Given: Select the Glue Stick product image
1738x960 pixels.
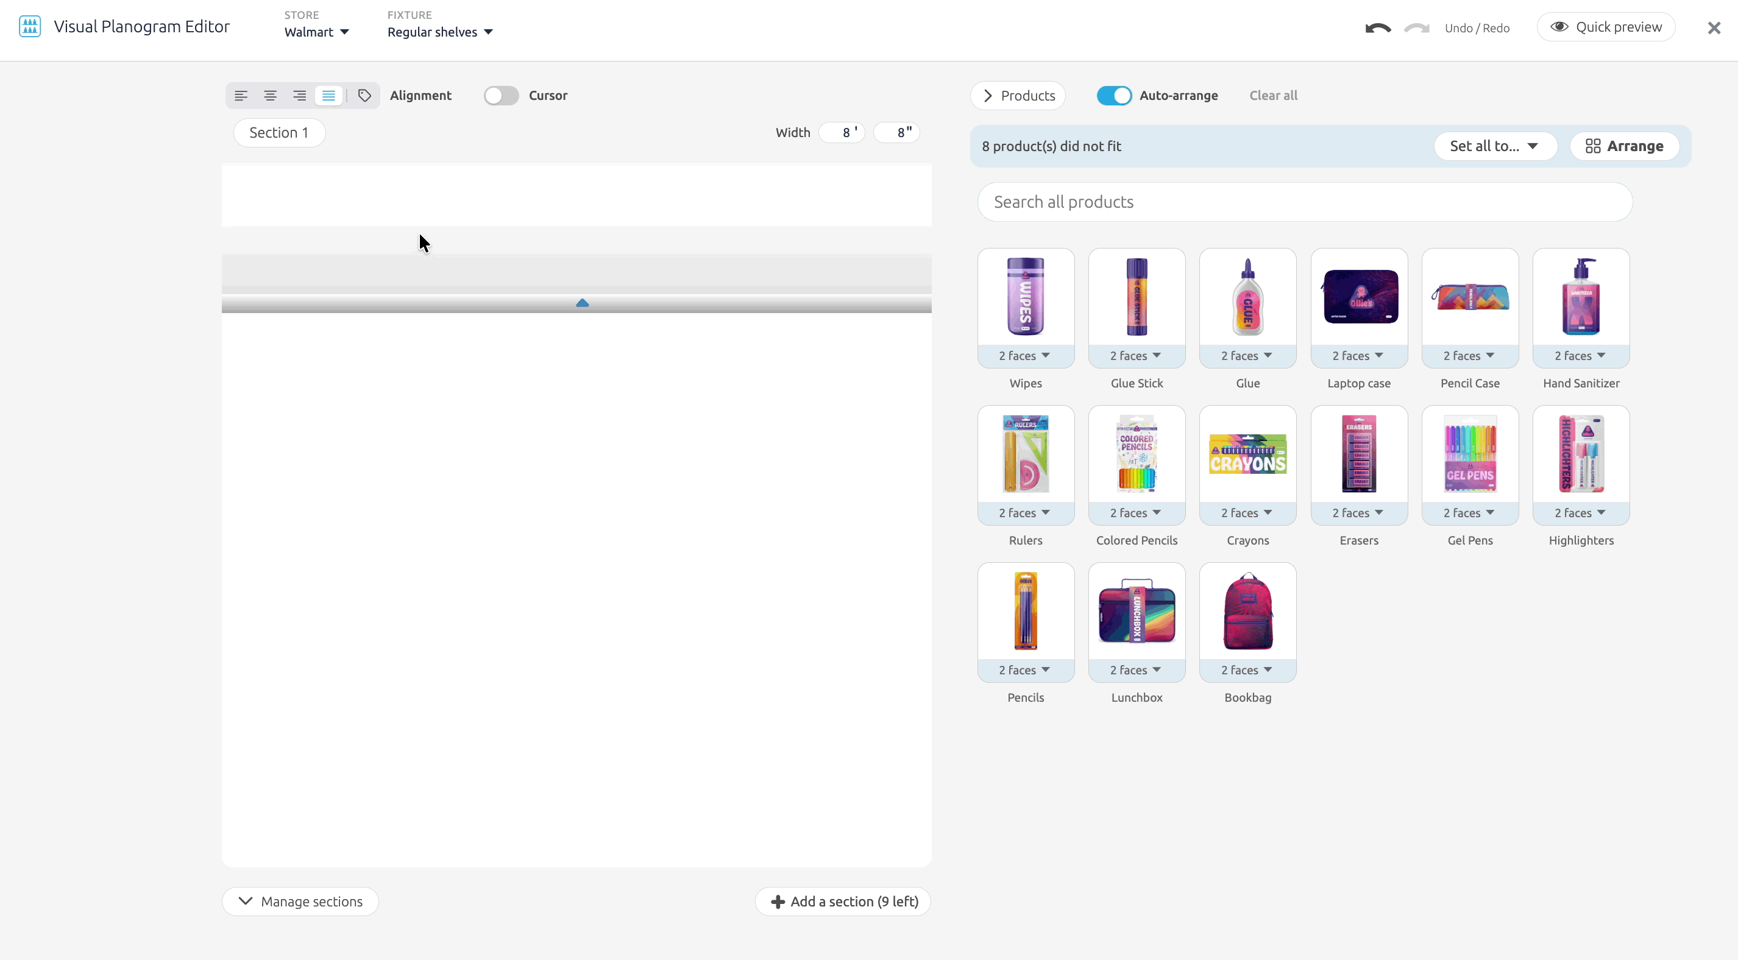Looking at the screenshot, I should pyautogui.click(x=1137, y=297).
